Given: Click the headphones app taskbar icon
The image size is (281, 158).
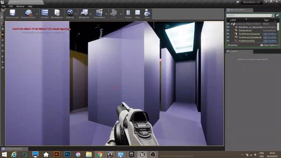Looking at the screenshot, I should (110, 154).
